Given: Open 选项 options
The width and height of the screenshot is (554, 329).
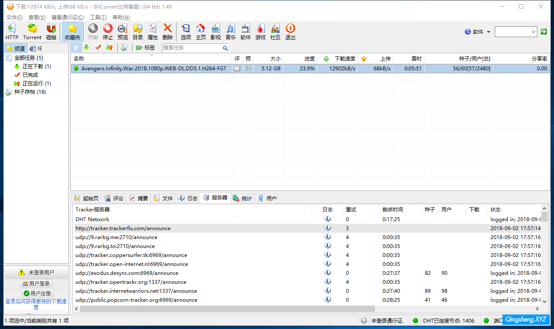Looking at the screenshot, I should click(186, 32).
